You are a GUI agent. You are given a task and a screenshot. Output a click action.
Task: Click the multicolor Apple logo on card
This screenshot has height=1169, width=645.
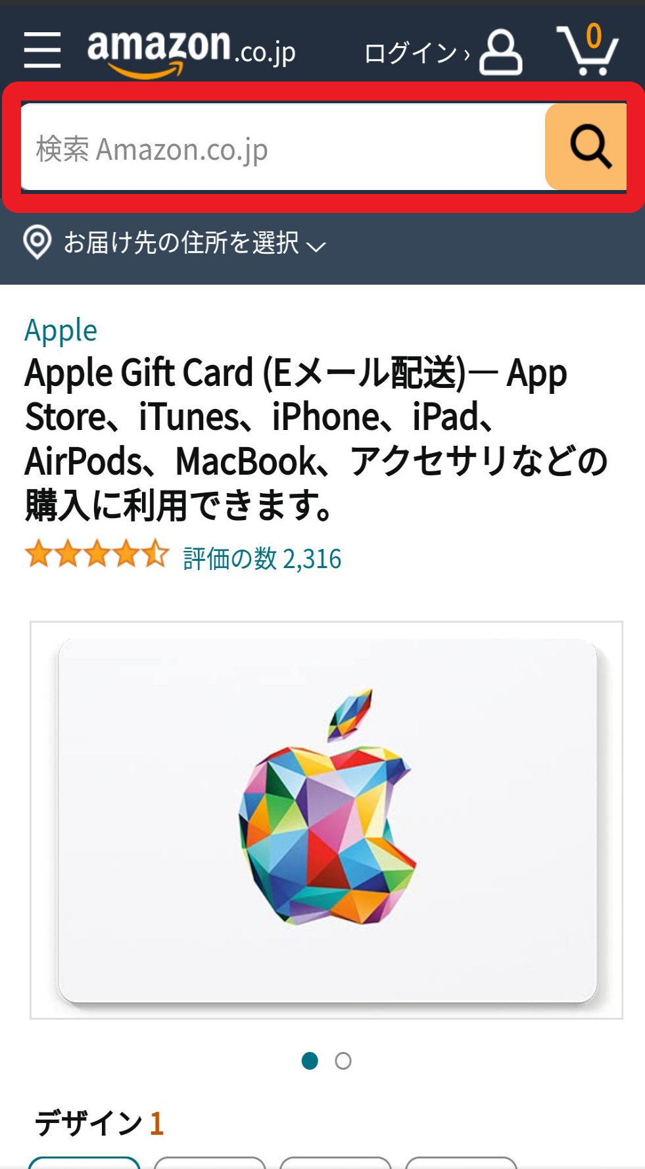click(x=326, y=807)
